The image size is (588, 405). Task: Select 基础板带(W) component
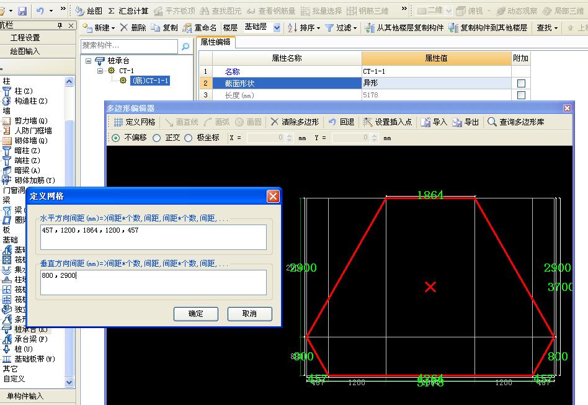tap(29, 359)
